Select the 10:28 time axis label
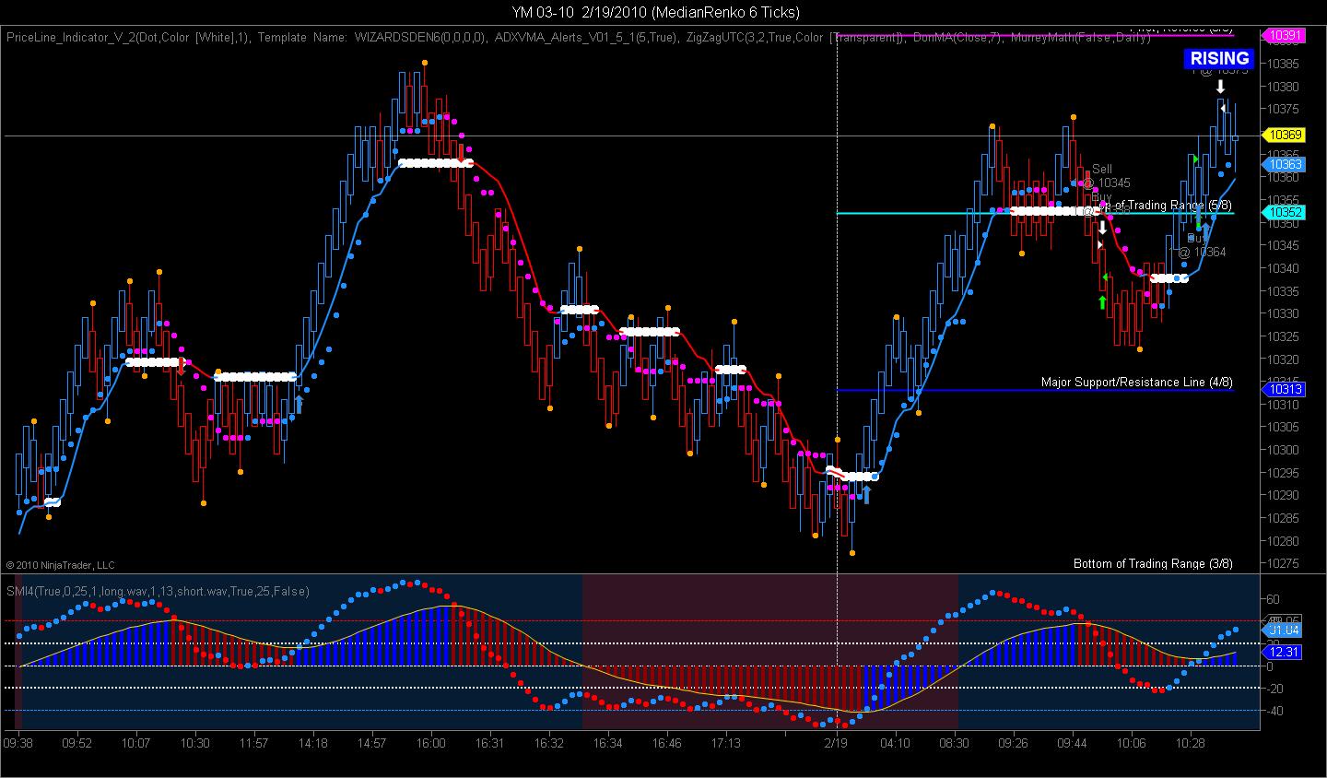Viewport: 1327px width, 778px height. 1190,743
